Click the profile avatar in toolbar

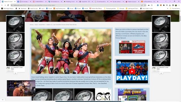(x=176, y=5)
